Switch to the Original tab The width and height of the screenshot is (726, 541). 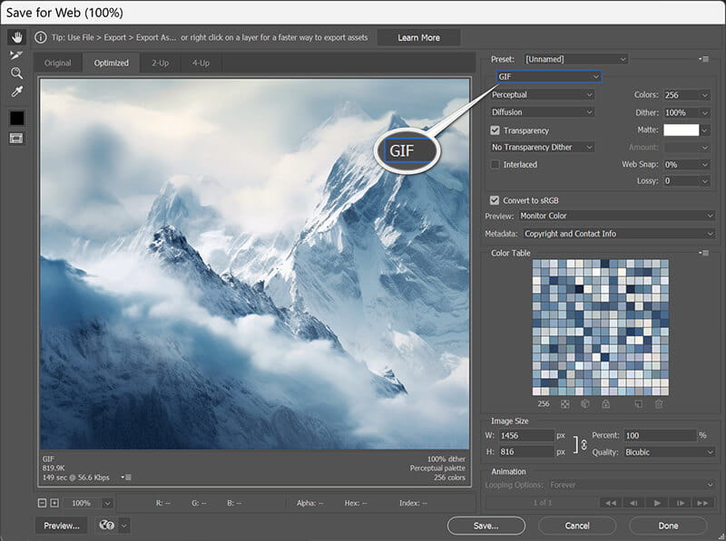tap(58, 63)
